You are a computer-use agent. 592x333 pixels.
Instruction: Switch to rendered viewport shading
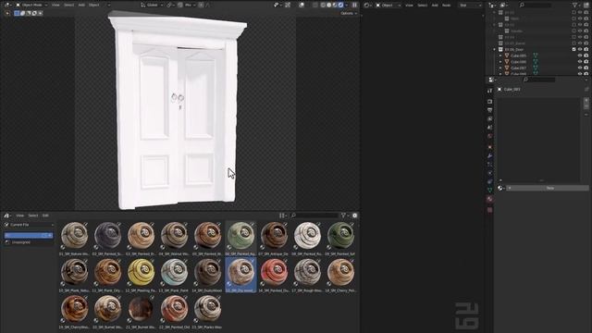340,5
